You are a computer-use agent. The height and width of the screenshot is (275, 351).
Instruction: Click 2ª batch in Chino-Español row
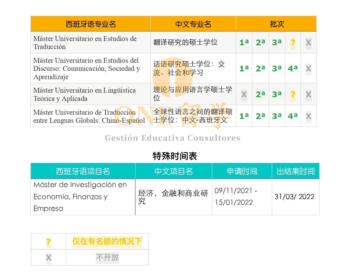click(x=260, y=116)
